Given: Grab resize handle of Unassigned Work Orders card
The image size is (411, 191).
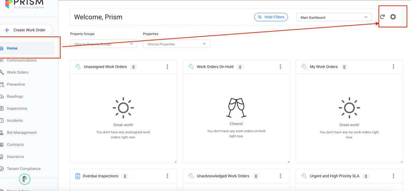Looking at the screenshot, I should click(x=175, y=162).
